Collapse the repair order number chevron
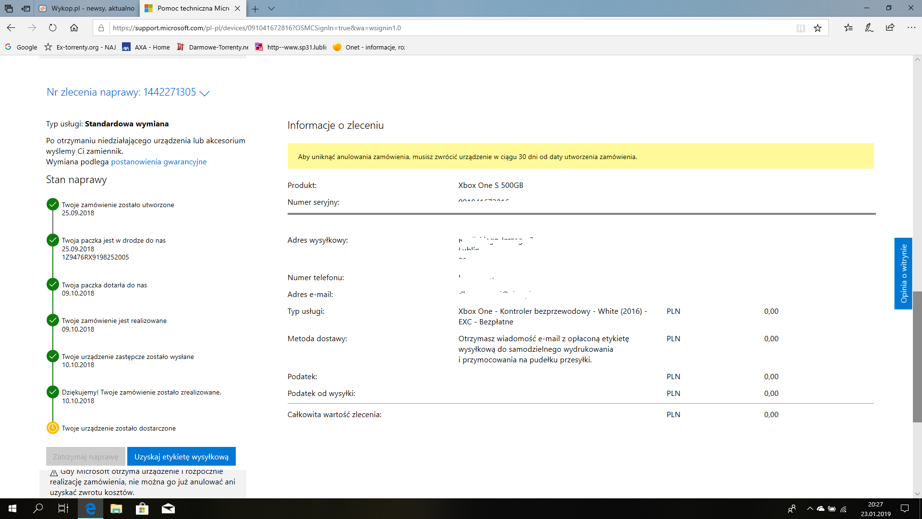Viewport: 922px width, 519px height. pos(205,93)
